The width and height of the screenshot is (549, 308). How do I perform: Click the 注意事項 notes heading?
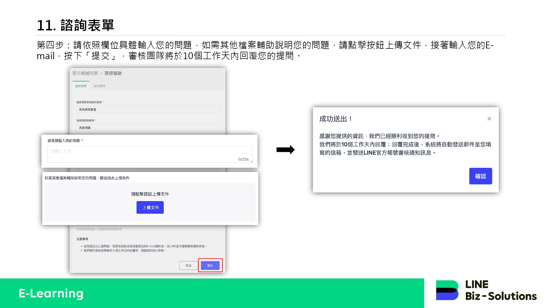coord(82,239)
